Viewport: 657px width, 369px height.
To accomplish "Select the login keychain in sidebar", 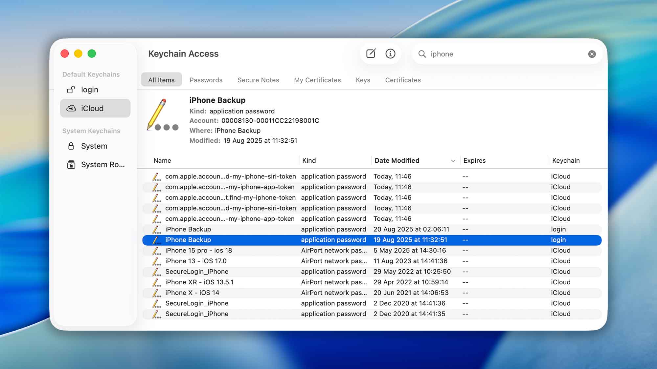I will click(x=95, y=90).
